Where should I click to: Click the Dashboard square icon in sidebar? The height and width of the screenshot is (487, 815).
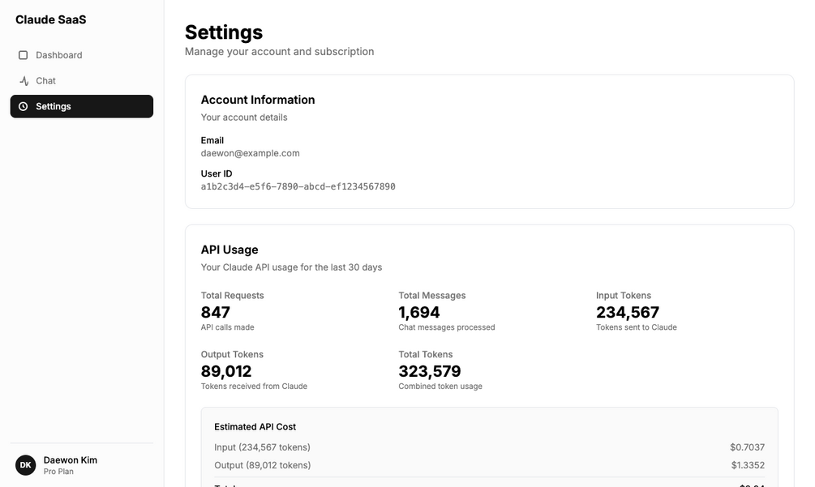tap(23, 55)
